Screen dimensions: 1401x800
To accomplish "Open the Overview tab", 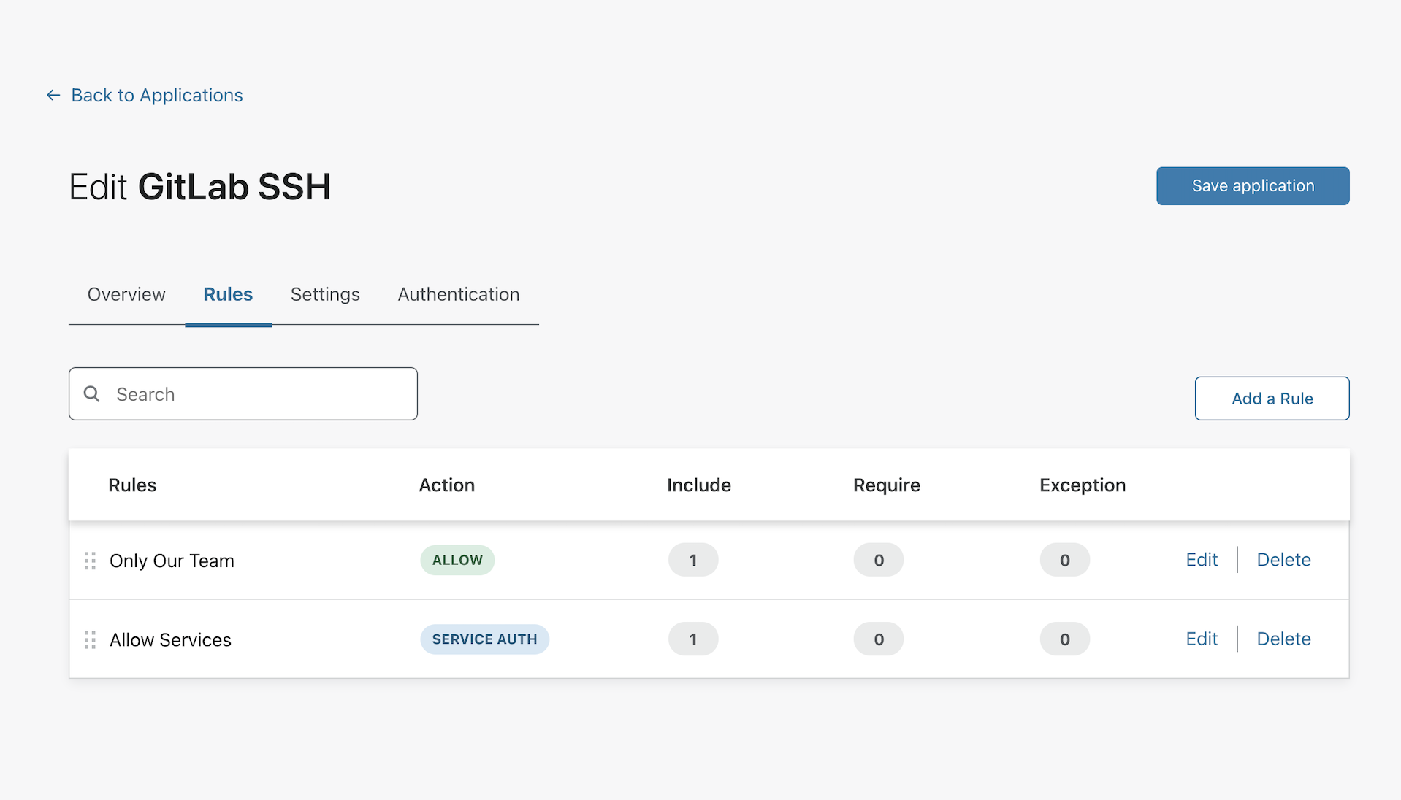I will (126, 294).
